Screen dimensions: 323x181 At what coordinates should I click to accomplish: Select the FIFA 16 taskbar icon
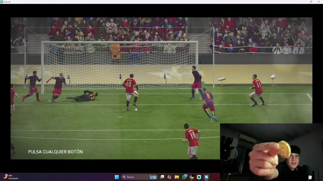click(206, 177)
